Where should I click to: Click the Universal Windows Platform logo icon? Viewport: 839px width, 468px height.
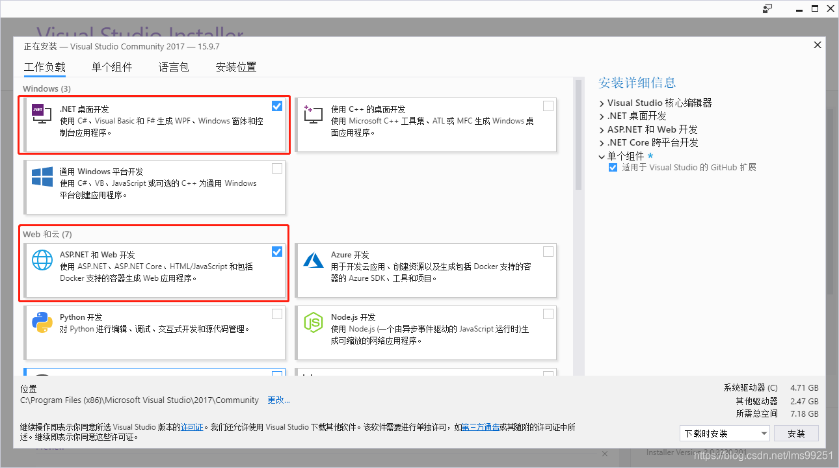42,177
